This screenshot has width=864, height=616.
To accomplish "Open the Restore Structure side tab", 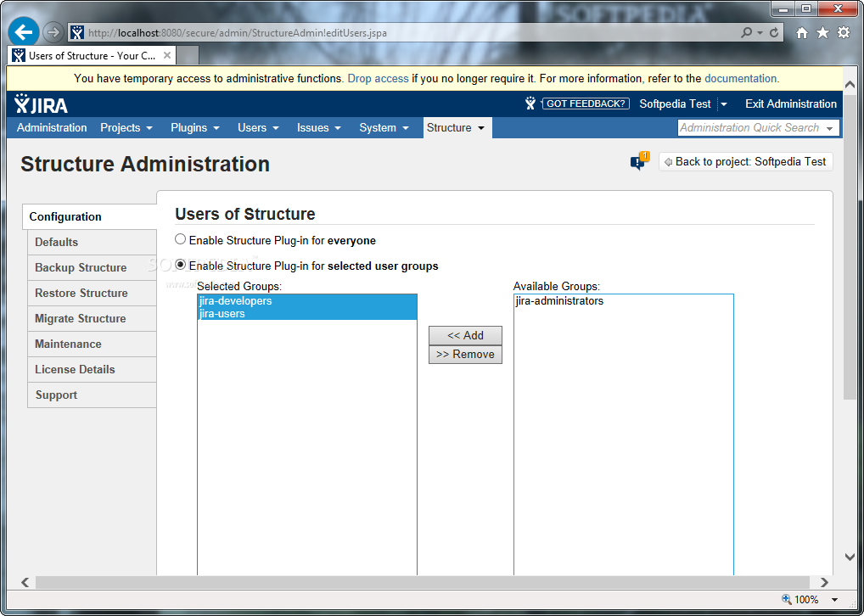I will pyautogui.click(x=92, y=293).
